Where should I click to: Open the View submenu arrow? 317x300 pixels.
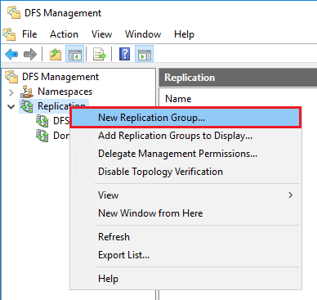[x=291, y=195]
